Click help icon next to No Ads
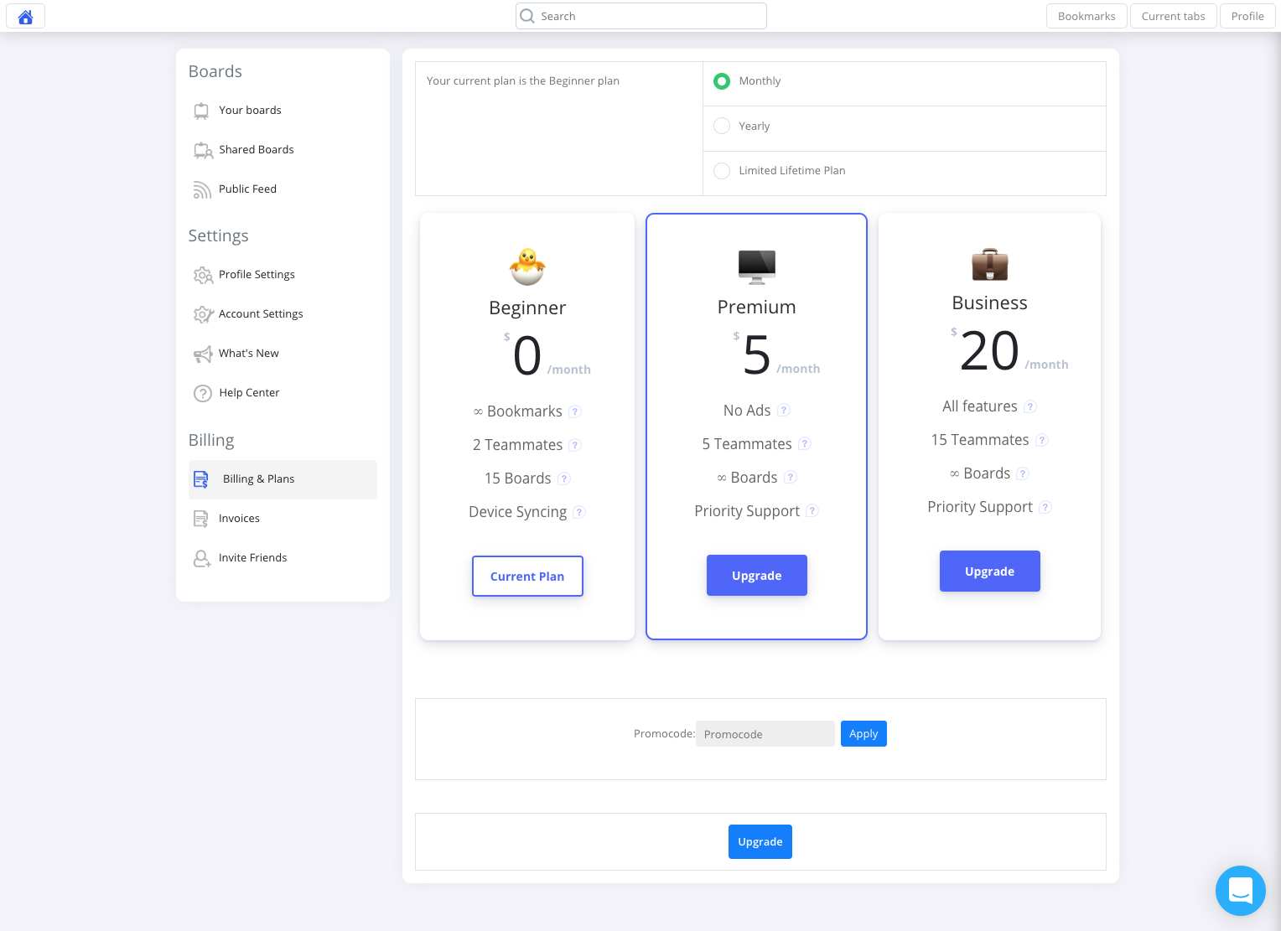This screenshot has width=1281, height=931. pyautogui.click(x=784, y=411)
